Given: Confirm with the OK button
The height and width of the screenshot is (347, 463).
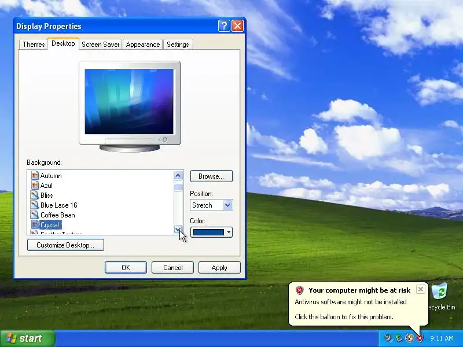Looking at the screenshot, I should 126,268.
